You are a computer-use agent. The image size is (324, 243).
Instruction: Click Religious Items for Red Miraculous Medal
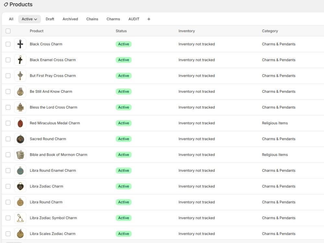275,123
